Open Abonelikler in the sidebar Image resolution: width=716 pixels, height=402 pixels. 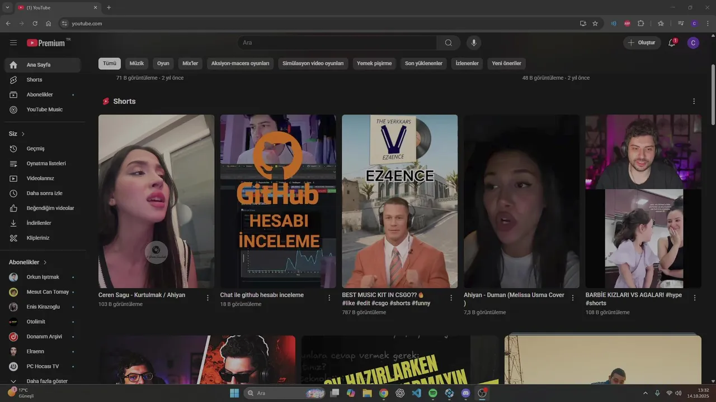coord(43,95)
